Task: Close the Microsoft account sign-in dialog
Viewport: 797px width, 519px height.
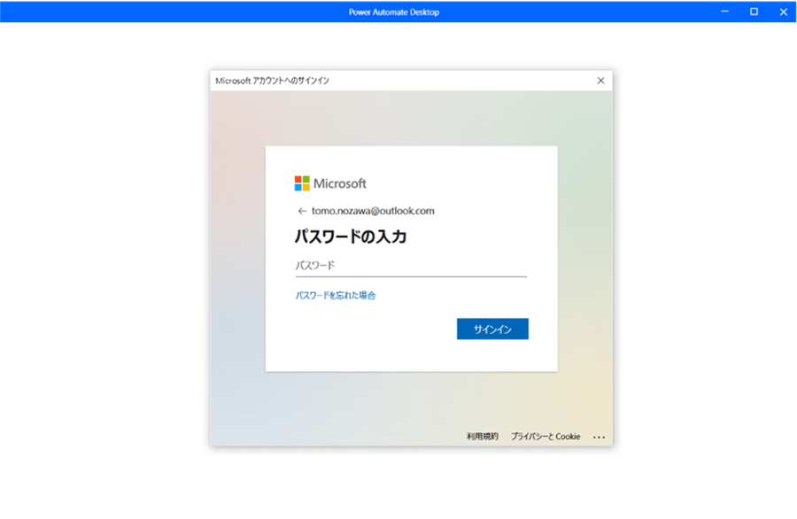Action: [600, 81]
